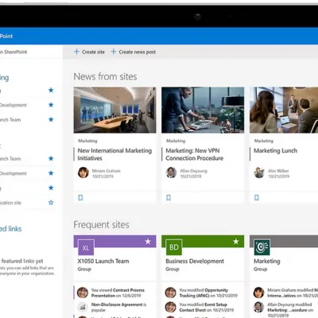Image resolution: width=318 pixels, height=318 pixels.
Task: Click the document icon beside Non-Disclosure Agreement
Action: coord(83,307)
